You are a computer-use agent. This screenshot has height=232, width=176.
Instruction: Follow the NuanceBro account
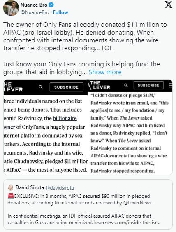tap(60, 12)
